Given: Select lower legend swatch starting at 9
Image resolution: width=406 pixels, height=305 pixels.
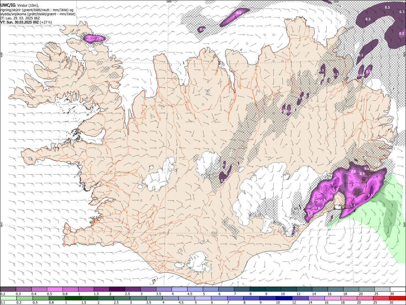Looking at the screenshot, I should tap(268, 298).
